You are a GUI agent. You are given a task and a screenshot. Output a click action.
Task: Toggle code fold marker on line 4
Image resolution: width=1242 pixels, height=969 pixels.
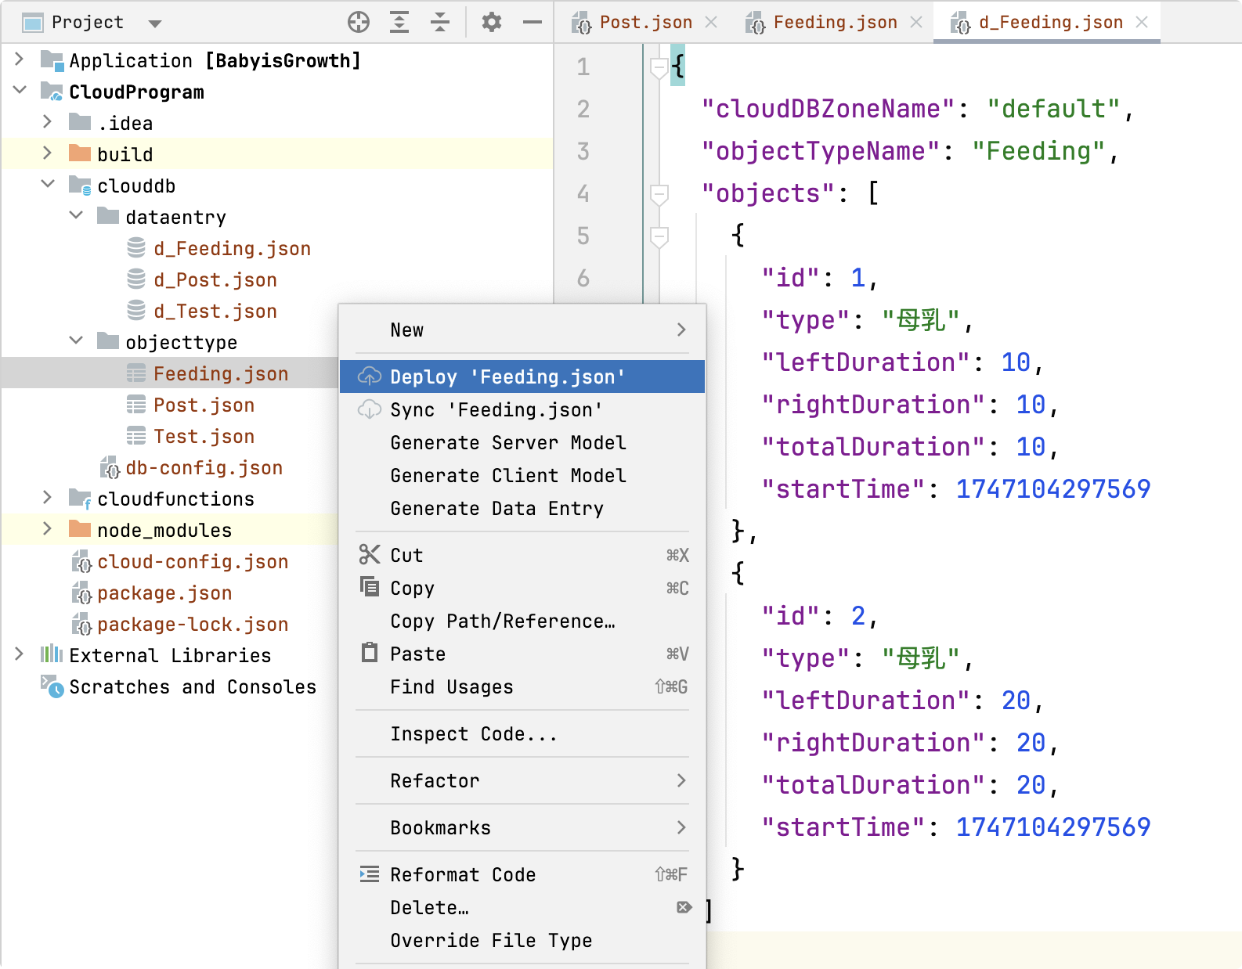[x=659, y=194]
